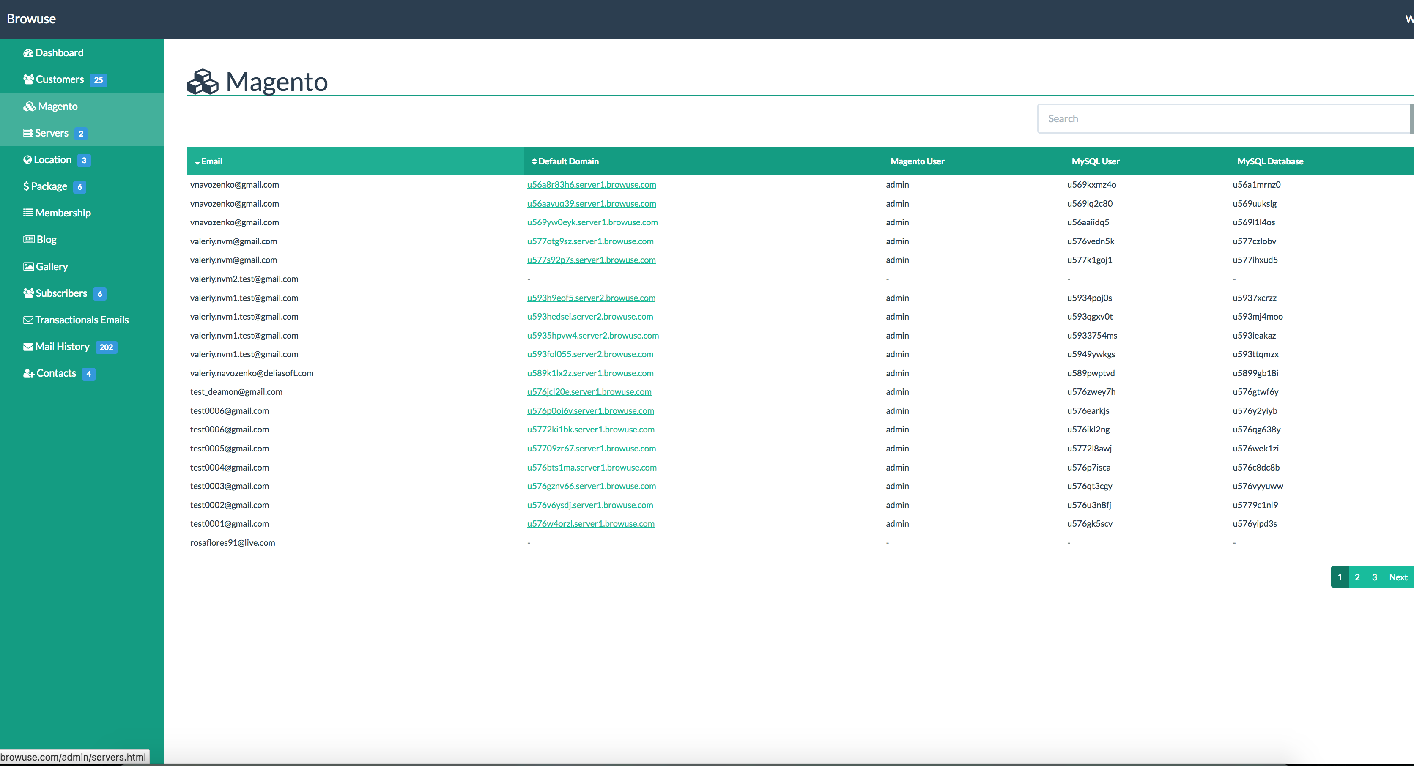Viewport: 1414px width, 766px height.
Task: Click the Dashboard gauge icon in sidebar
Action: point(28,53)
